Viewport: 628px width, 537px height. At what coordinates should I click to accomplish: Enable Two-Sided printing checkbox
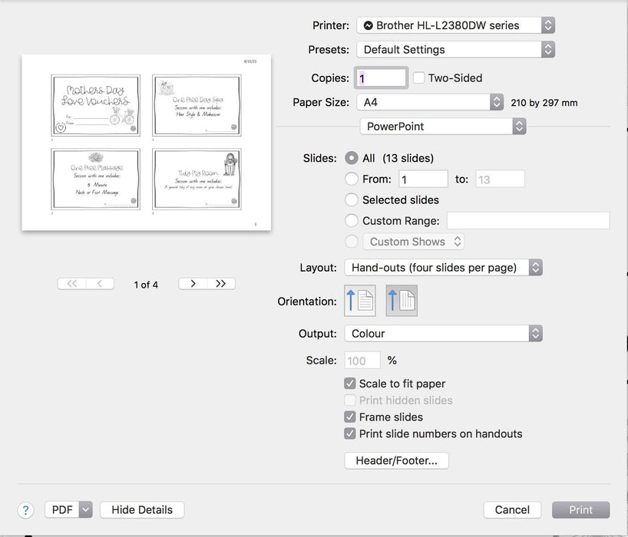click(419, 77)
